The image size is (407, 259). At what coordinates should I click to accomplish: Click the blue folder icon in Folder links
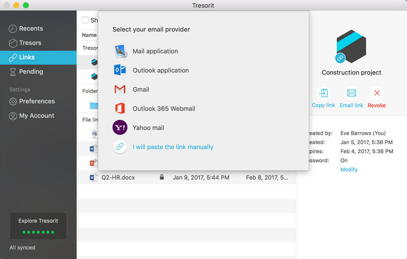pyautogui.click(x=94, y=105)
